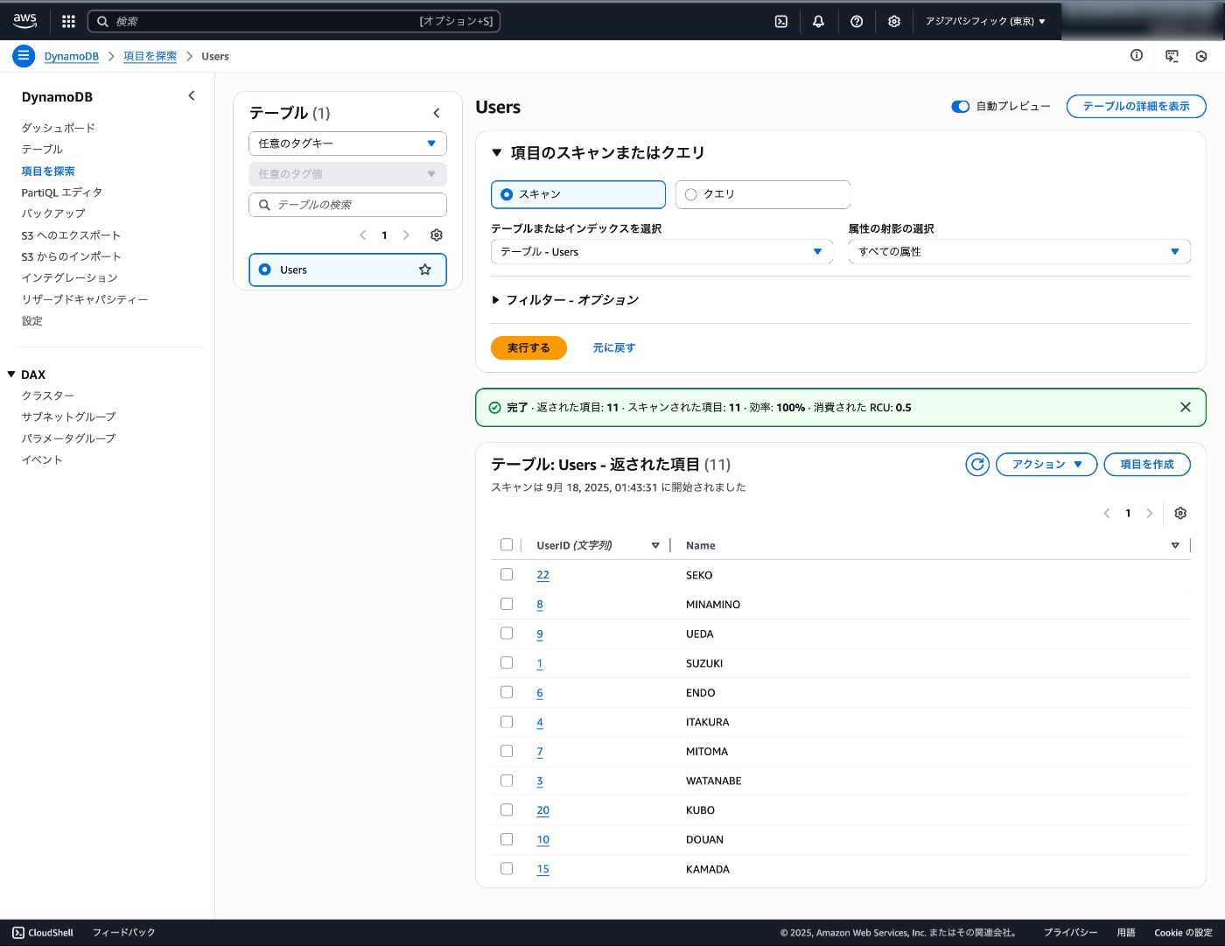Check the box for WATANABE row
The height and width of the screenshot is (946, 1225).
507,780
